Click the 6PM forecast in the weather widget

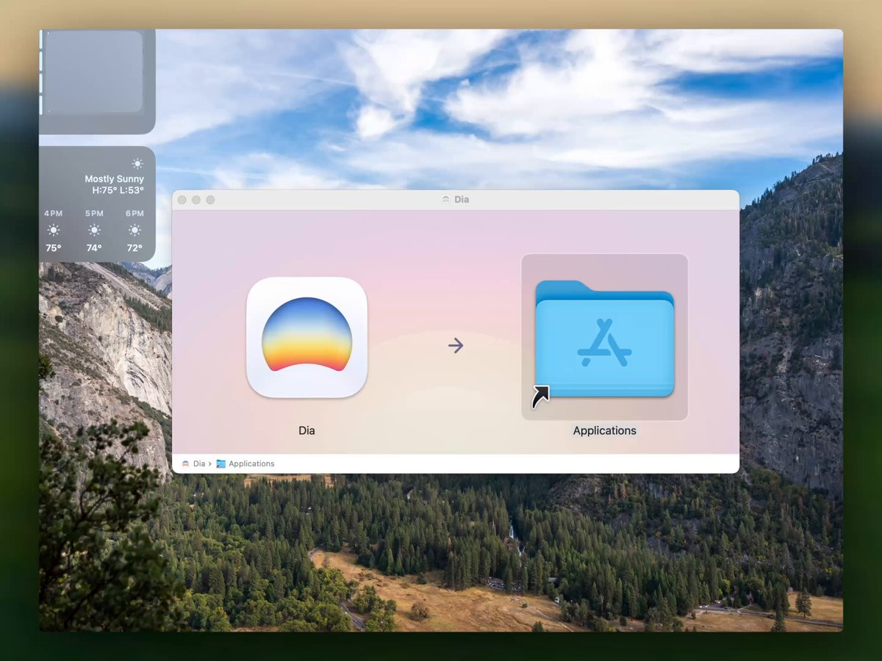tap(135, 231)
